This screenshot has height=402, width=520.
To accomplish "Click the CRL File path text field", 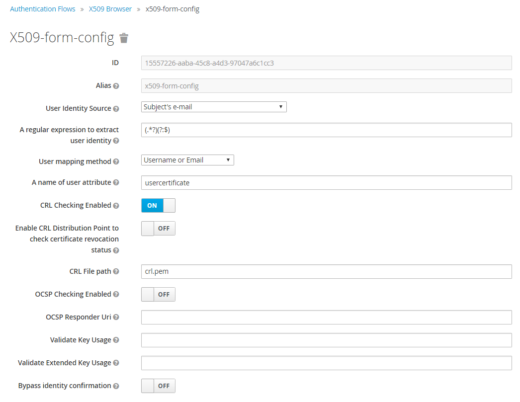I will pos(326,272).
